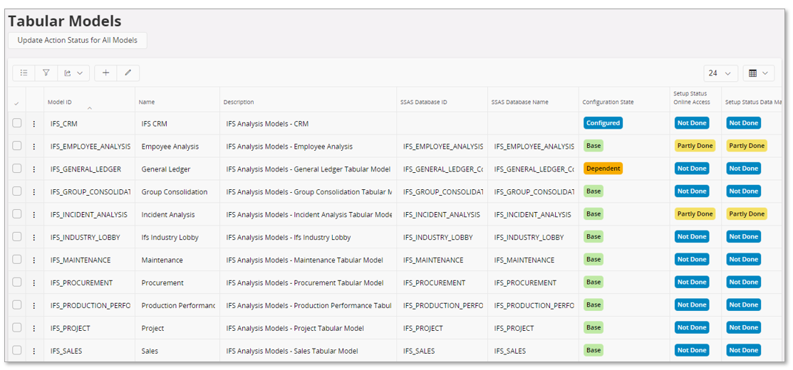
Task: Click the Dependent badge for General Ledger
Action: (x=603, y=169)
